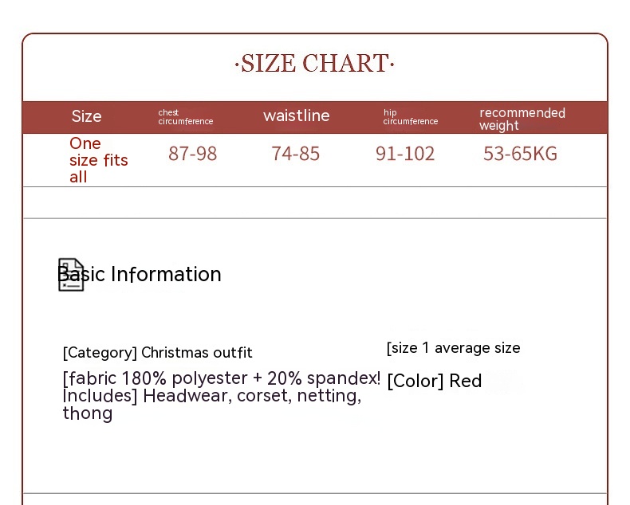Click the 53-65KG weight value
630x505 pixels.
(x=520, y=154)
